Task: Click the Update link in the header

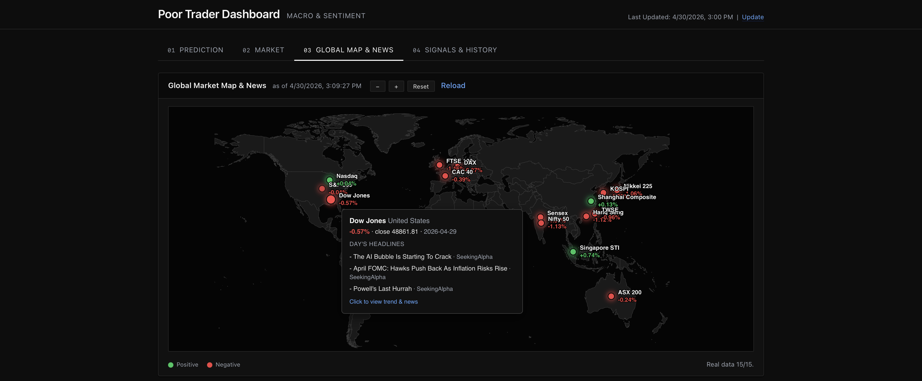Action: pyautogui.click(x=753, y=17)
